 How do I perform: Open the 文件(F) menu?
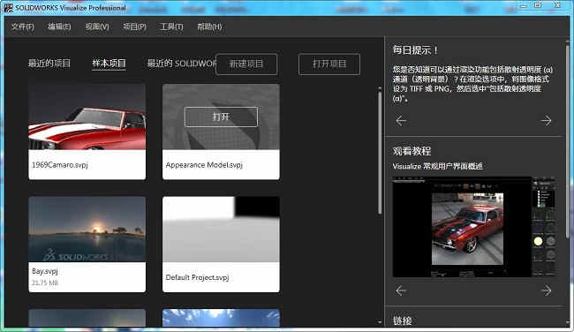pos(23,26)
